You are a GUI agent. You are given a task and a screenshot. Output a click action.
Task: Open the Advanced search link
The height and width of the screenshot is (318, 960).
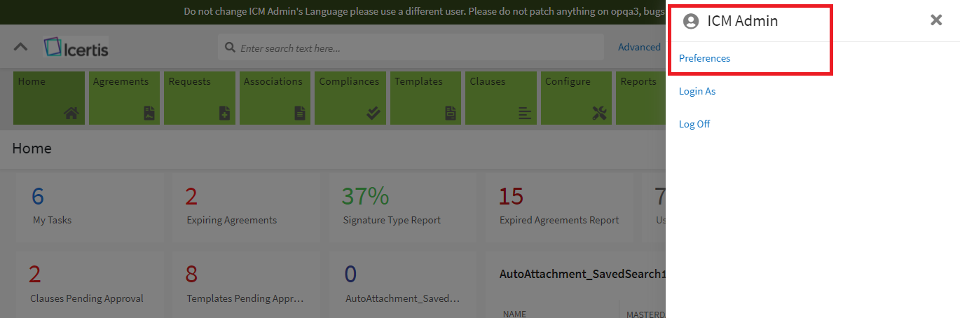(x=638, y=47)
